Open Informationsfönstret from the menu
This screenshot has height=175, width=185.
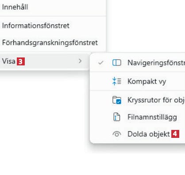pos(35,26)
